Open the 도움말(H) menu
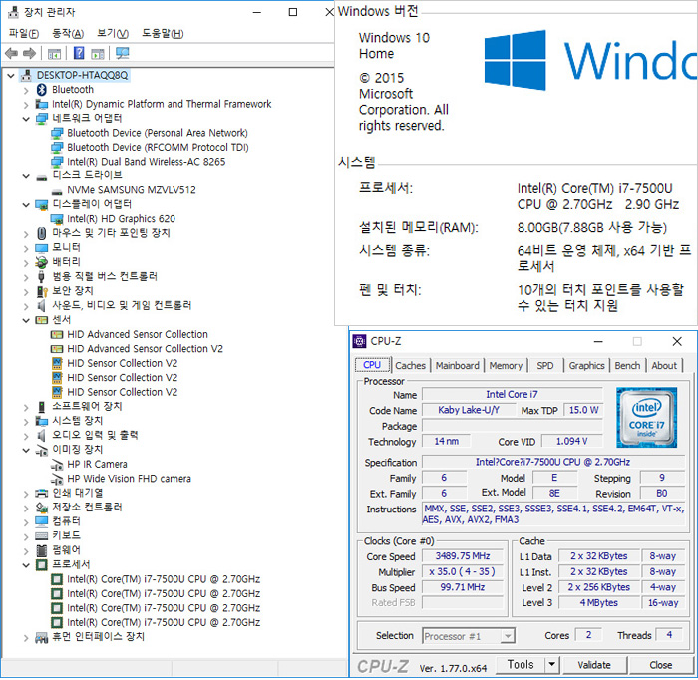Image resolution: width=698 pixels, height=680 pixels. click(x=163, y=33)
